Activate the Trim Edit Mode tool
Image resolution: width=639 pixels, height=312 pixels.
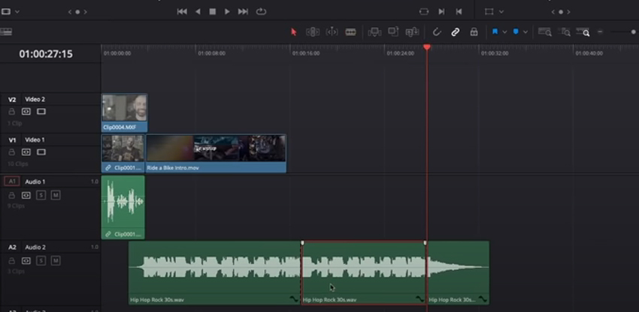point(313,32)
